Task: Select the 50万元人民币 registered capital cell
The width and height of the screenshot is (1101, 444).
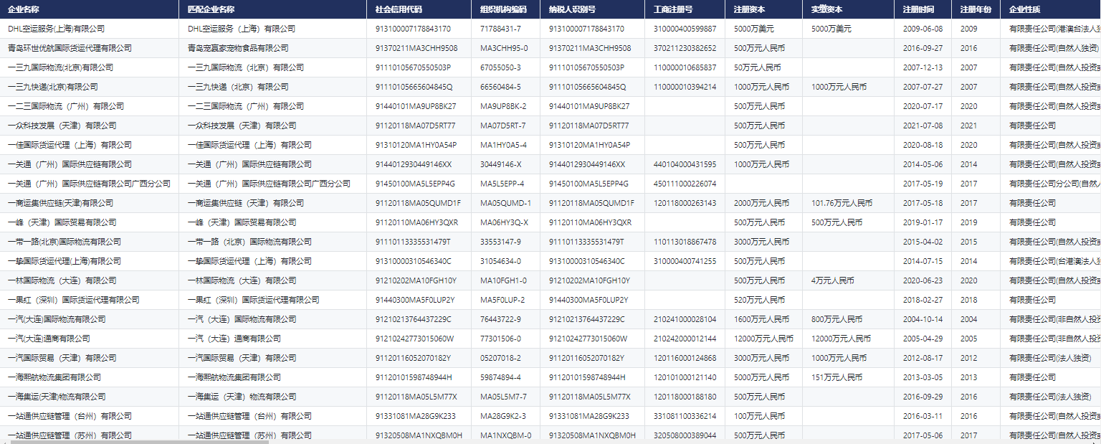Action: 758,67
